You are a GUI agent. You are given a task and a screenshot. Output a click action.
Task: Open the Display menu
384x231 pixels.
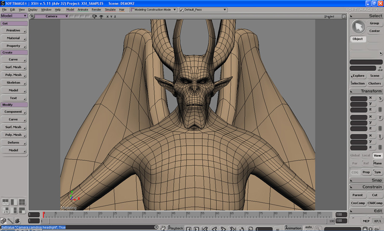pos(33,10)
